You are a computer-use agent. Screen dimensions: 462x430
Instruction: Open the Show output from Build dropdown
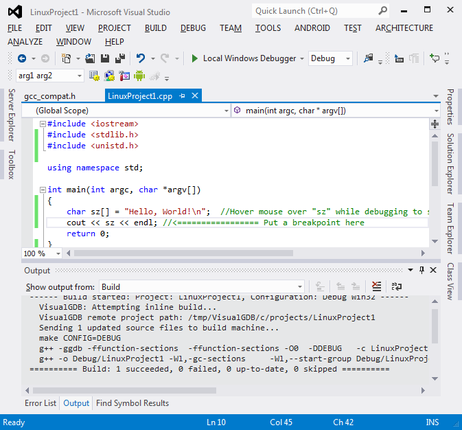tap(300, 286)
